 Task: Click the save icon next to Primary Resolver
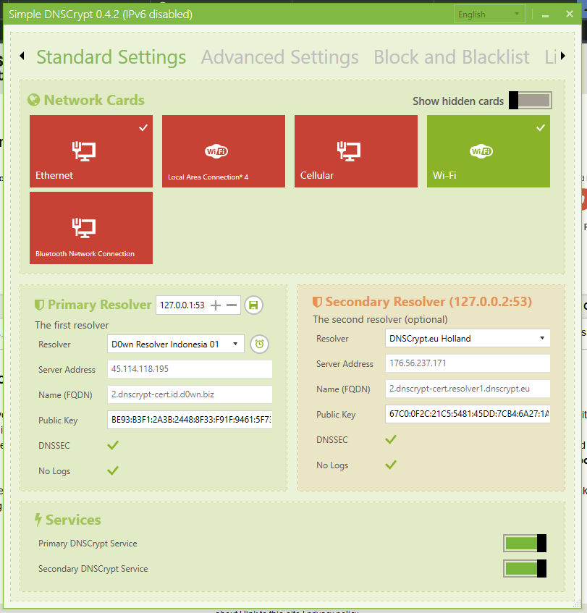click(253, 305)
